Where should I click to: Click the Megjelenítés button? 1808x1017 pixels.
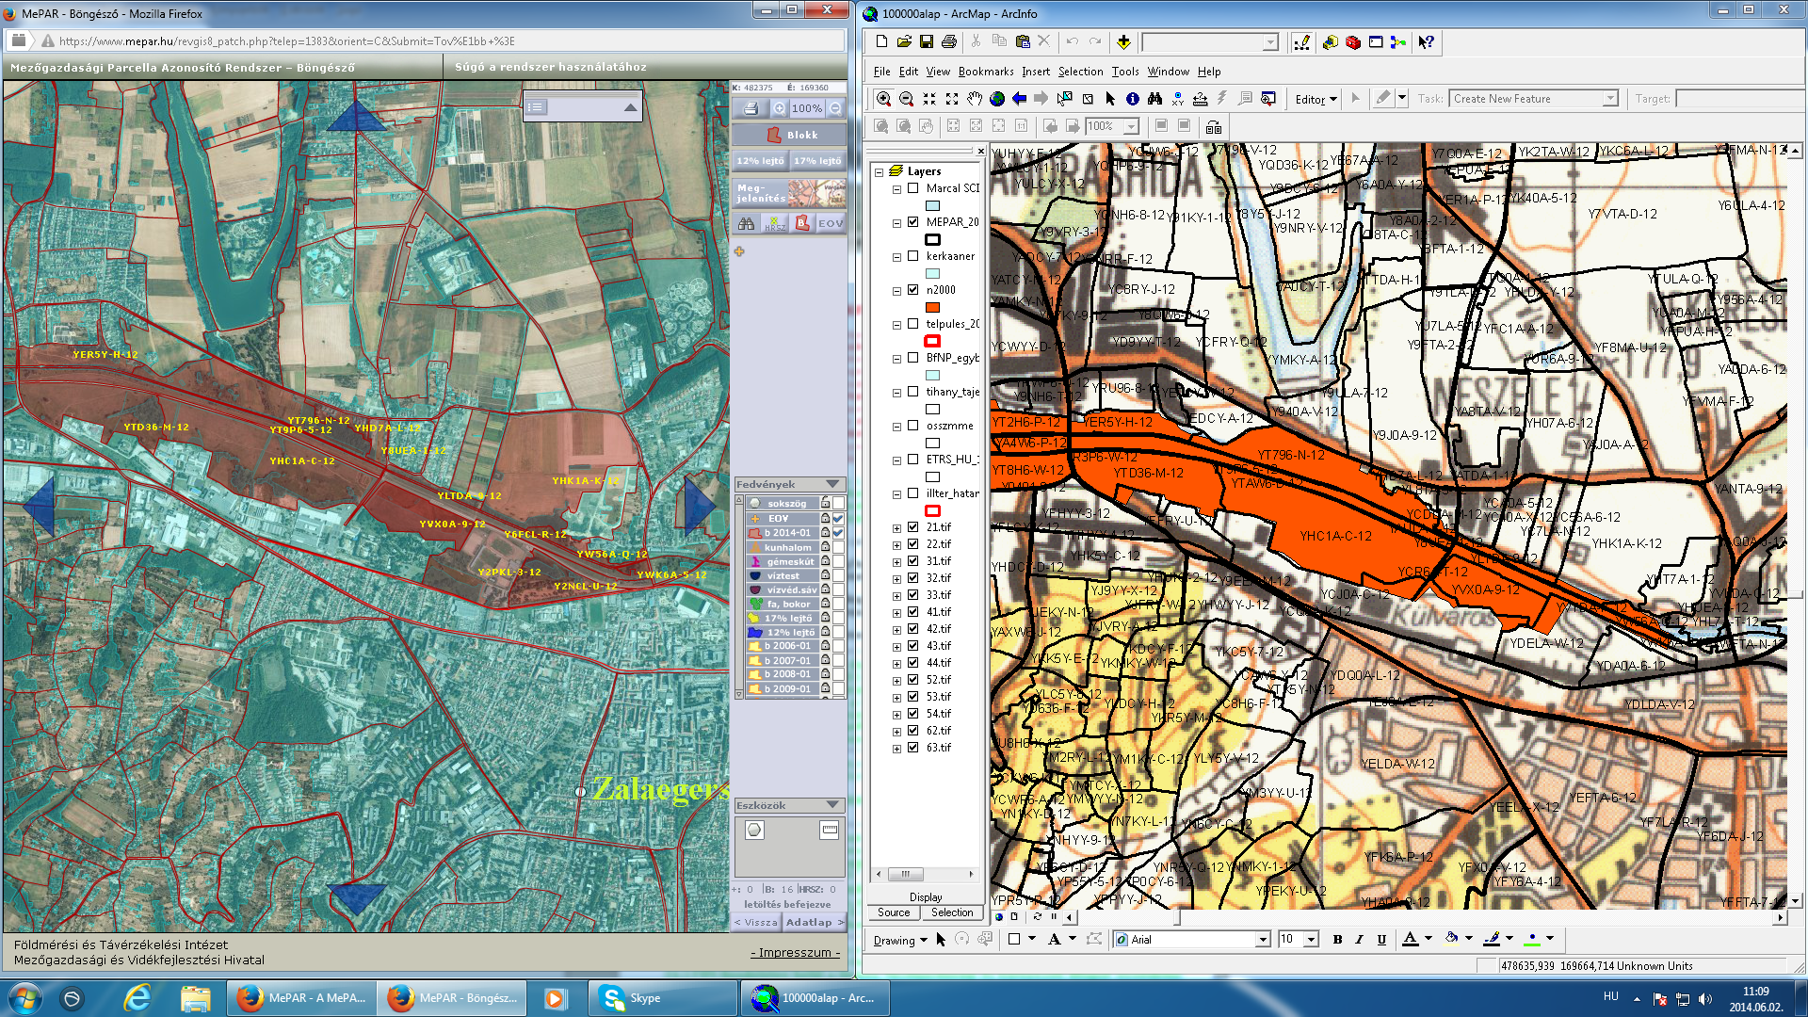pos(789,193)
